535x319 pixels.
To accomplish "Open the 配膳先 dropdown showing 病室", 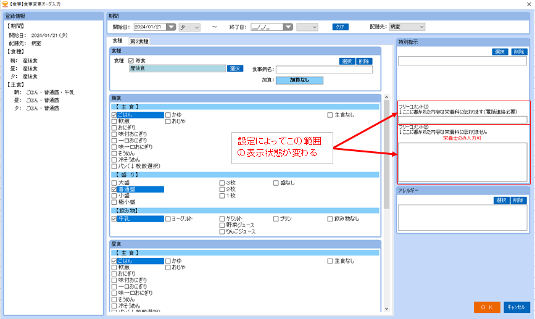I will [407, 27].
